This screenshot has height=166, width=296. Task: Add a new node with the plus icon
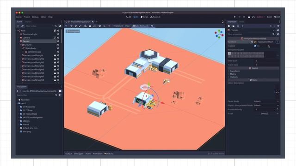tap(18, 26)
